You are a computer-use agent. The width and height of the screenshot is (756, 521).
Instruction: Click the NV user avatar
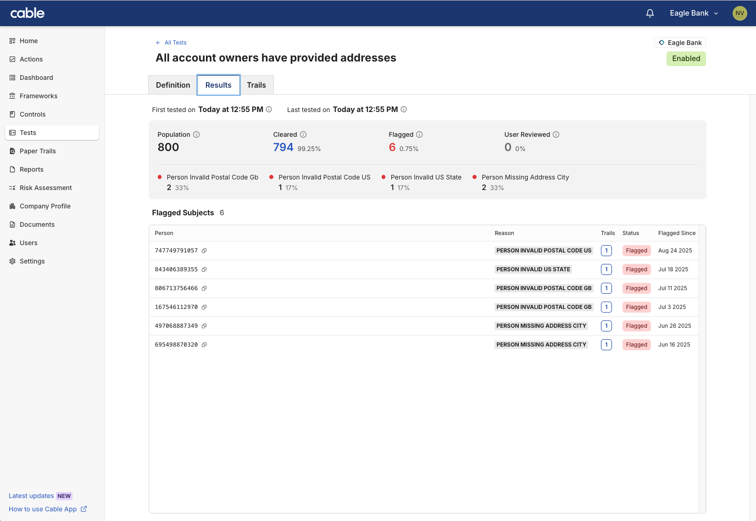pos(739,13)
